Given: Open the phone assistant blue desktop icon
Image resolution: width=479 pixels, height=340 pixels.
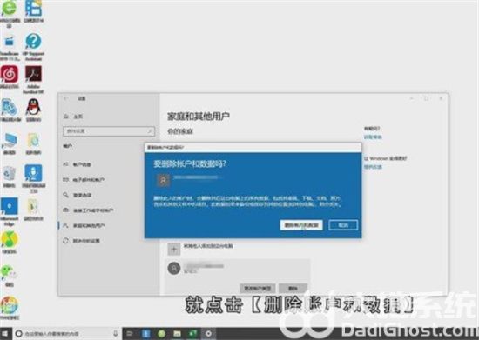Looking at the screenshot, I should [x=10, y=107].
